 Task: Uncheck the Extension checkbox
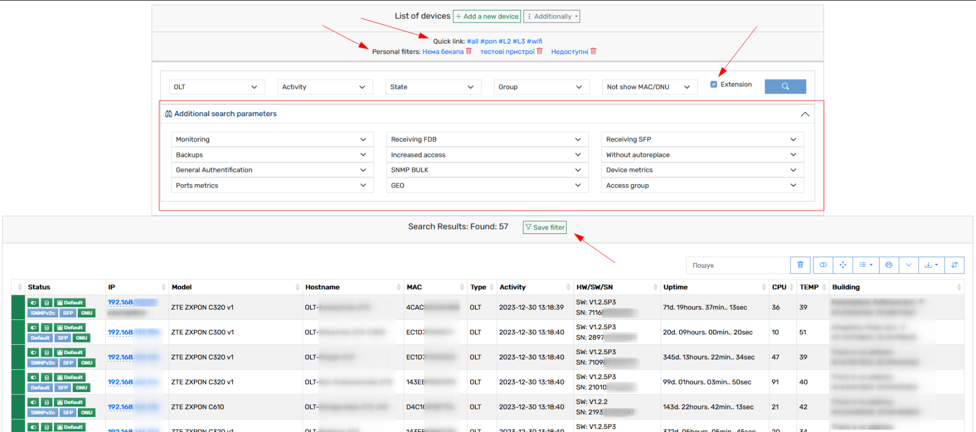pos(713,85)
